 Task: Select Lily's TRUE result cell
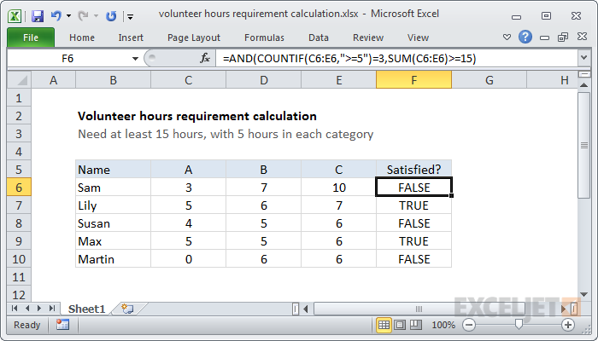413,205
